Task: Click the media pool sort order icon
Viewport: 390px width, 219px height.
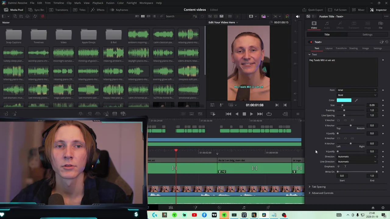Action: tap(195, 16)
